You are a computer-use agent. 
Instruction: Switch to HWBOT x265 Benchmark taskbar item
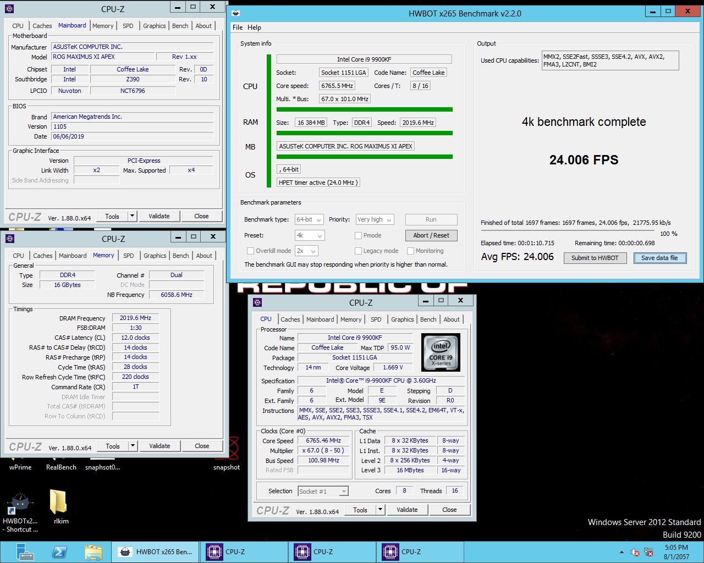[156, 552]
